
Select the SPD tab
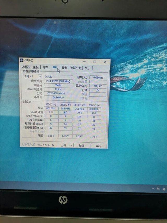[x=55, y=67]
